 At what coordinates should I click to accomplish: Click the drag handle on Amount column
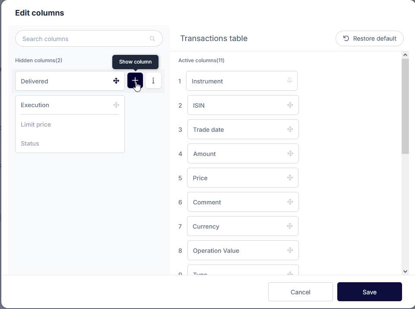click(290, 153)
